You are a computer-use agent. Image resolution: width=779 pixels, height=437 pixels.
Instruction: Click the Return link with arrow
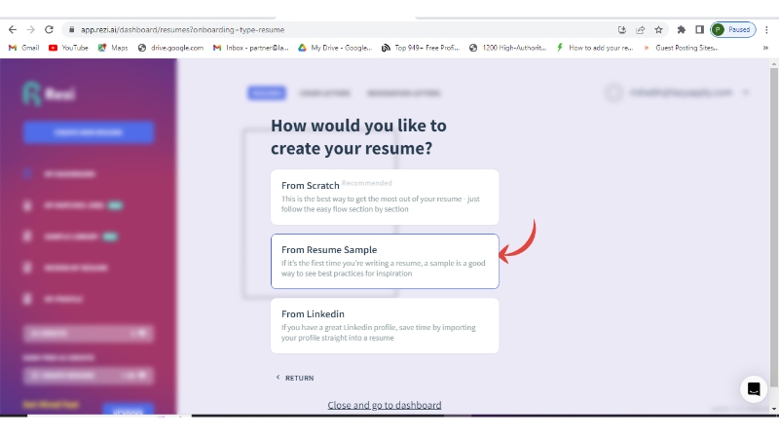coord(294,378)
